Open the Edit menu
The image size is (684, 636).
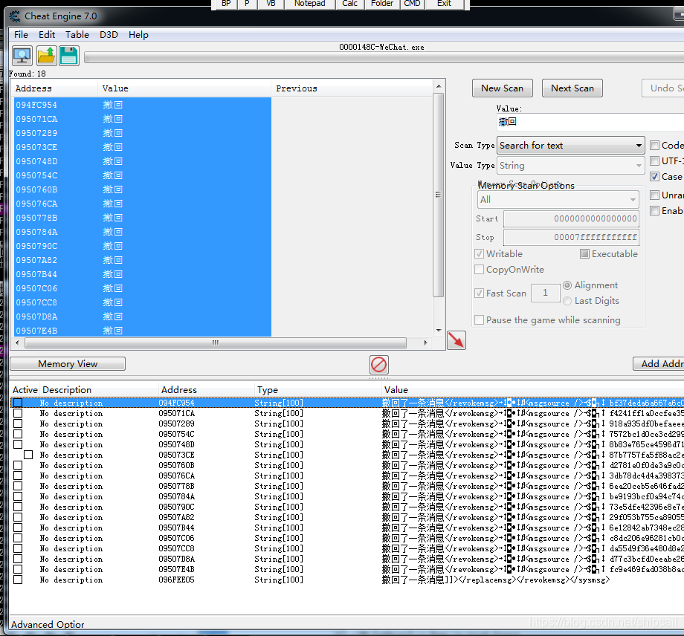coord(47,35)
